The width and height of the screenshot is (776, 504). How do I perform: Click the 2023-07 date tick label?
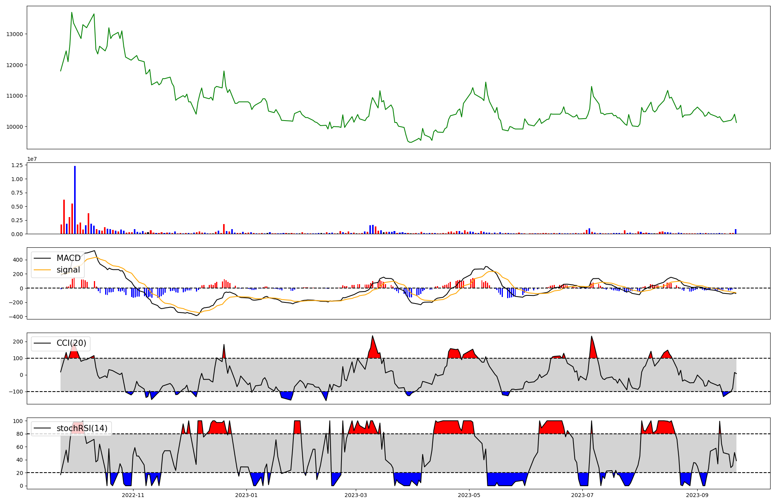(x=582, y=495)
